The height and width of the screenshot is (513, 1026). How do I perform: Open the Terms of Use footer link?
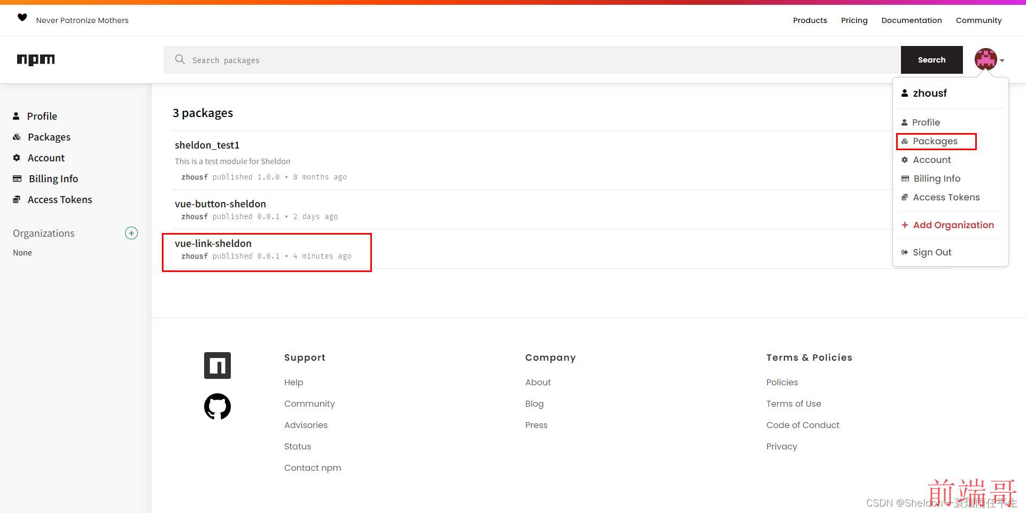point(794,403)
